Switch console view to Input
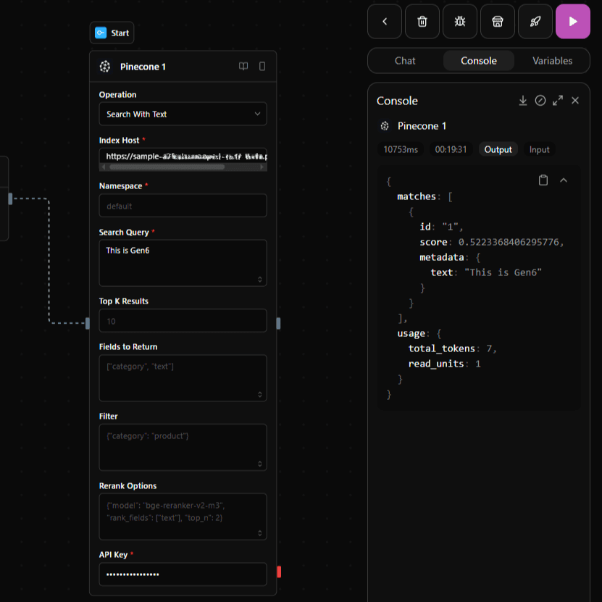This screenshot has width=602, height=602. pyautogui.click(x=539, y=149)
